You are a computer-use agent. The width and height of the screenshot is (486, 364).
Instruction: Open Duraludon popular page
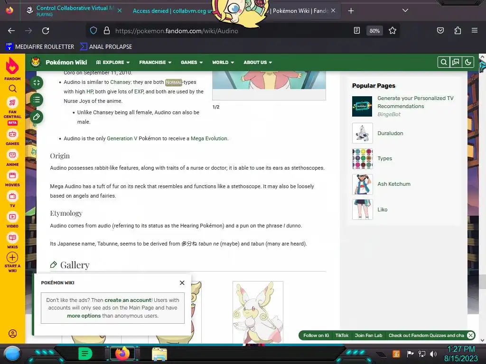coord(390,133)
